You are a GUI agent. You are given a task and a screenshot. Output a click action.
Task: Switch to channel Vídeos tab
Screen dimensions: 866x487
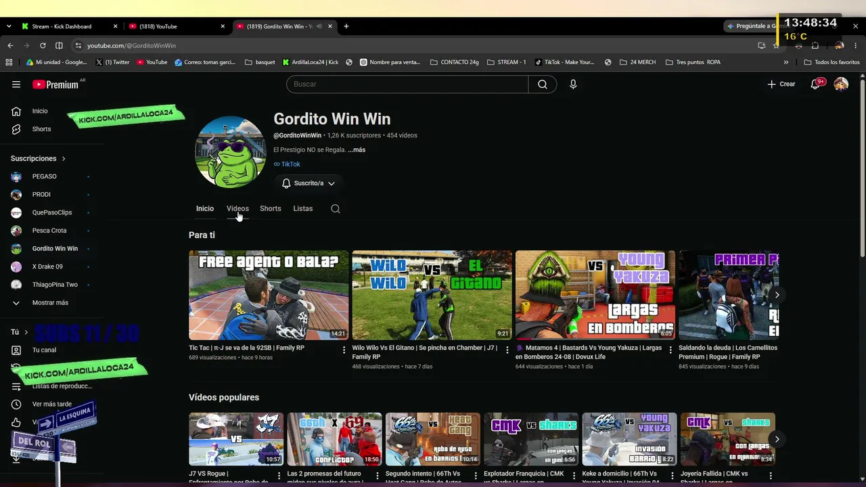click(237, 208)
